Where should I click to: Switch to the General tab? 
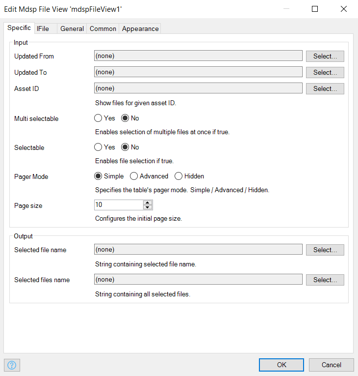(x=72, y=29)
